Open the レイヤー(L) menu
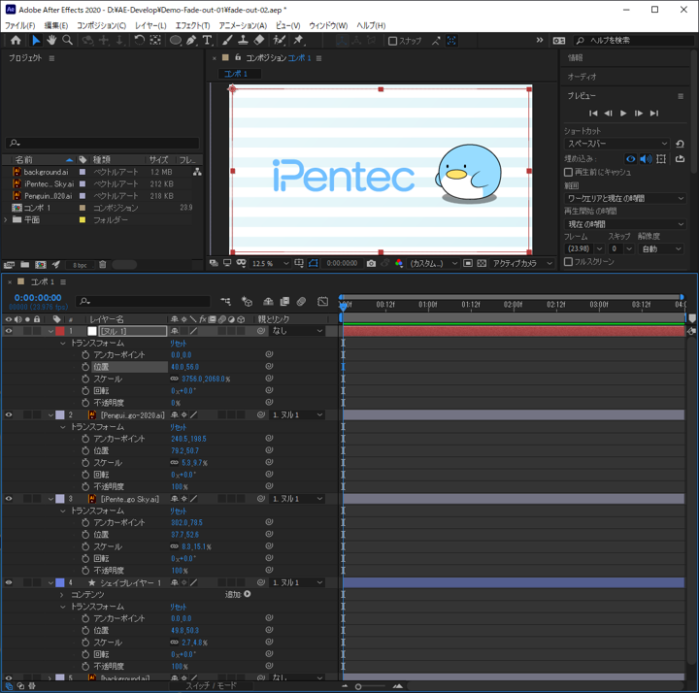The width and height of the screenshot is (699, 693). point(150,25)
